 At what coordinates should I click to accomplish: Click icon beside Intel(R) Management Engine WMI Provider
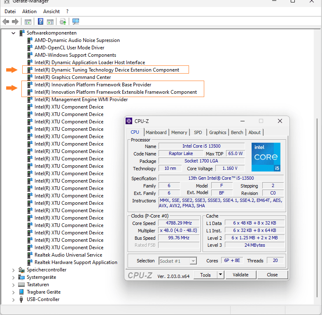pyautogui.click(x=30, y=99)
